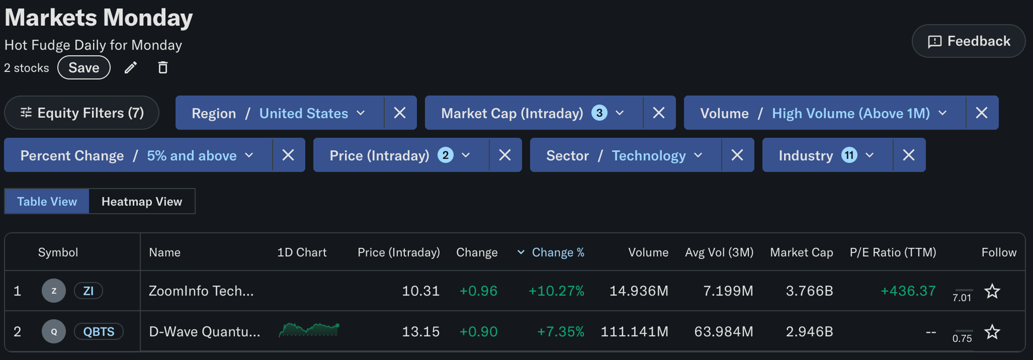Open the Sector Technology dropdown
This screenshot has height=360, width=1033.
tap(625, 155)
